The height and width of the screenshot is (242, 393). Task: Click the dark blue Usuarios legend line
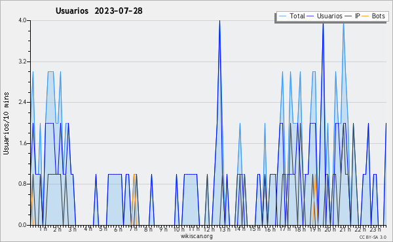310,16
